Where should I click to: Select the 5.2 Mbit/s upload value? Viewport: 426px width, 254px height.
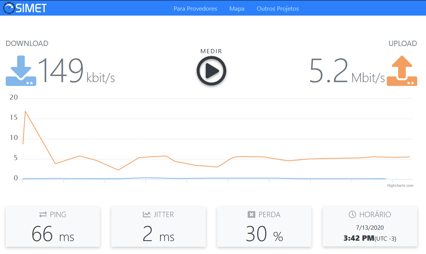click(x=347, y=71)
